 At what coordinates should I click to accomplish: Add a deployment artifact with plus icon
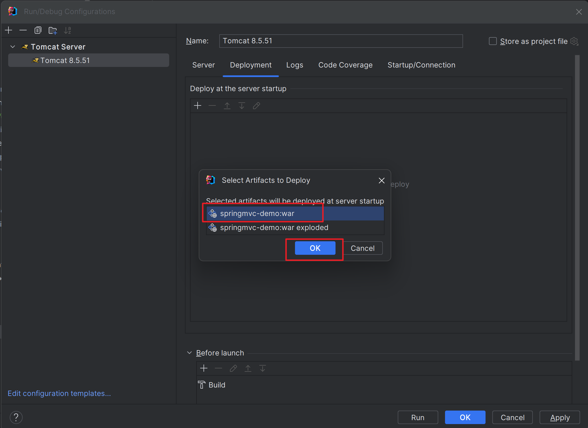[198, 106]
